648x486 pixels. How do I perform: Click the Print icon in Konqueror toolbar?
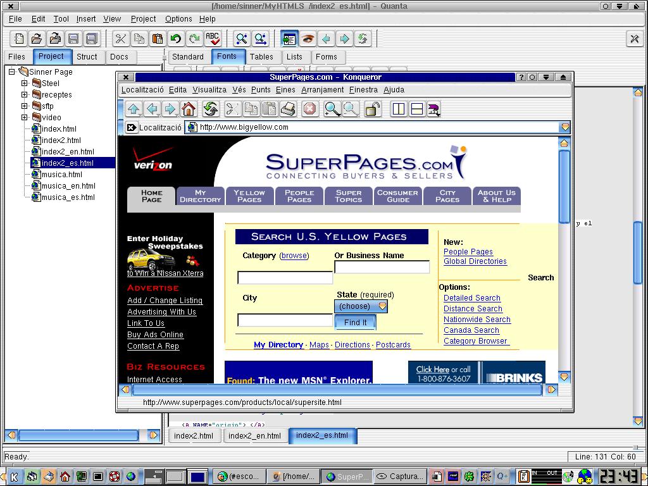tap(288, 109)
